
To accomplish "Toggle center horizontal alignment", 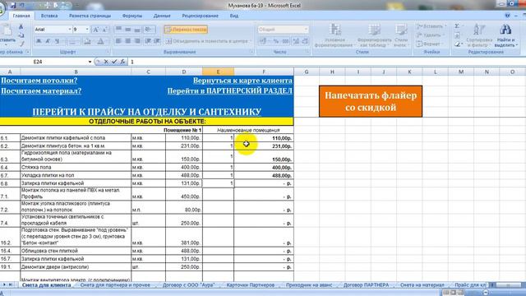I will point(128,41).
